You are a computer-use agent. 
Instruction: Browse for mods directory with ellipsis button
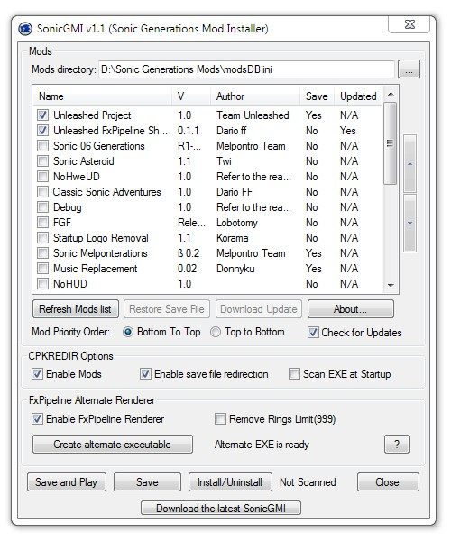coord(409,69)
